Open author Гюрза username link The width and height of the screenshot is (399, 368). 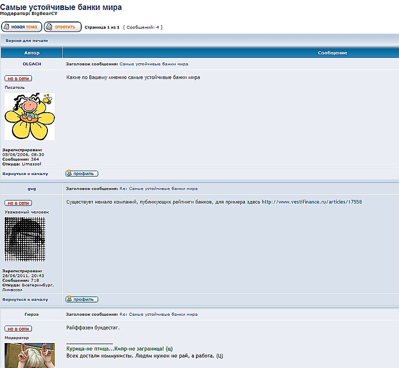(31, 314)
